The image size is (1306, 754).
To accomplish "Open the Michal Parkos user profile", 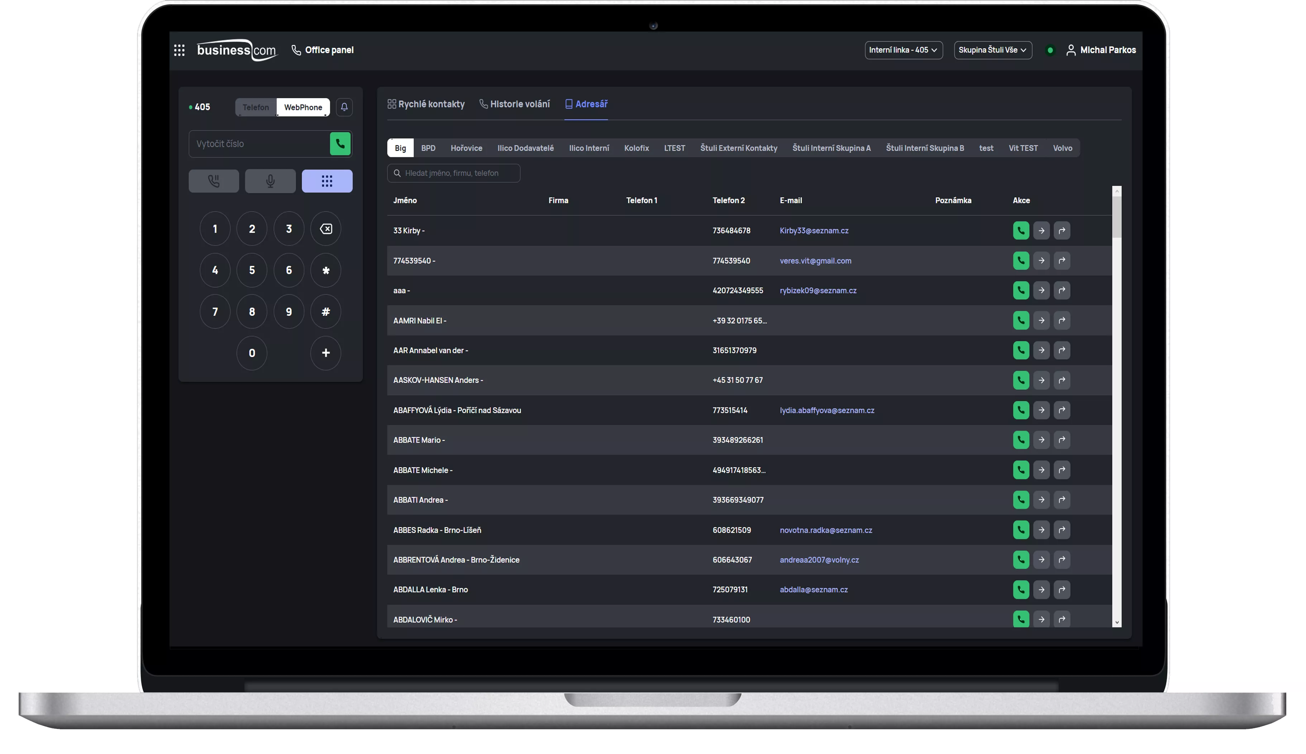I will [1100, 50].
